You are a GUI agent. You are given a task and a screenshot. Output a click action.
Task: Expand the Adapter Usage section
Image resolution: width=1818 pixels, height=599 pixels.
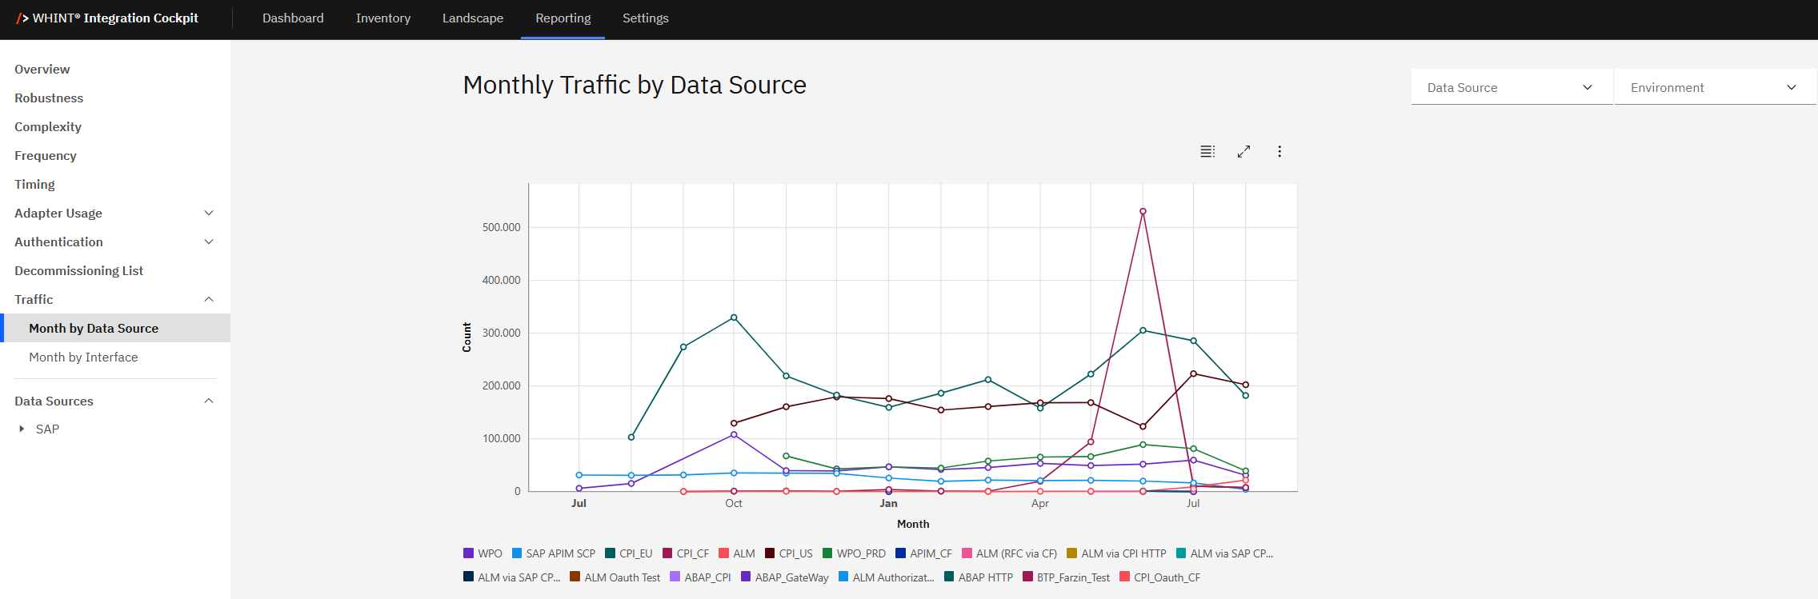click(209, 214)
